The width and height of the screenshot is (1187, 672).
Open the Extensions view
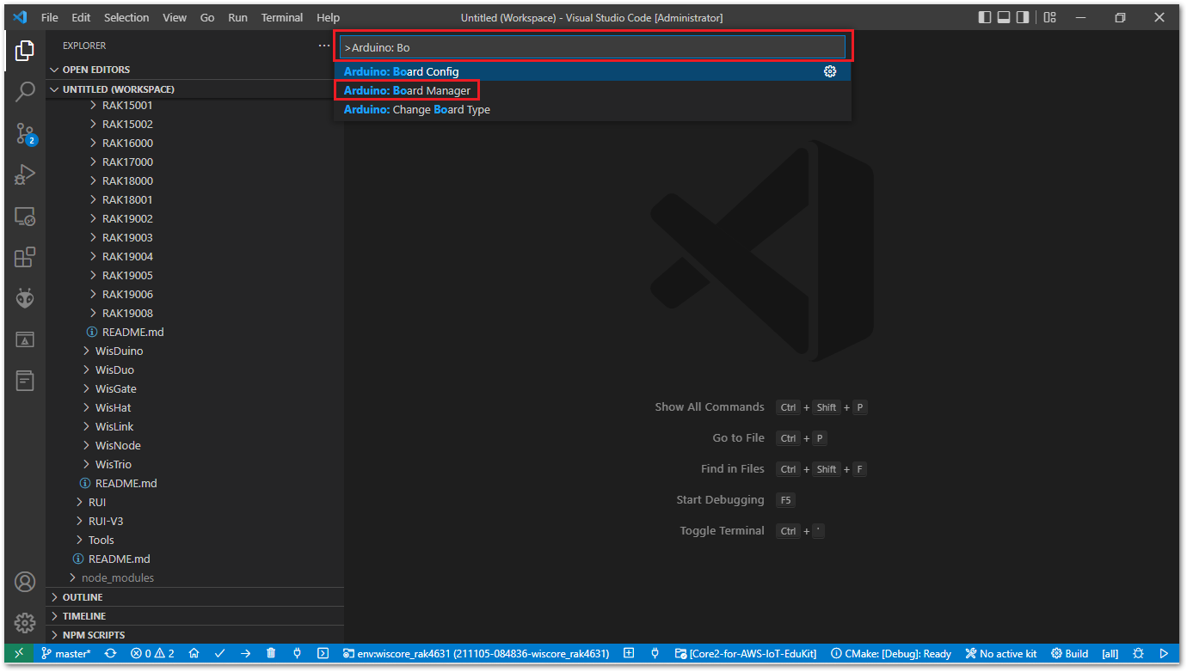25,257
